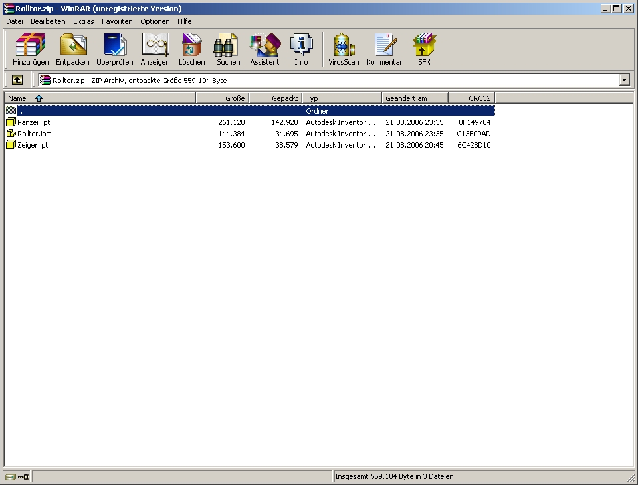Minimize the WinRAR window

tap(606, 9)
